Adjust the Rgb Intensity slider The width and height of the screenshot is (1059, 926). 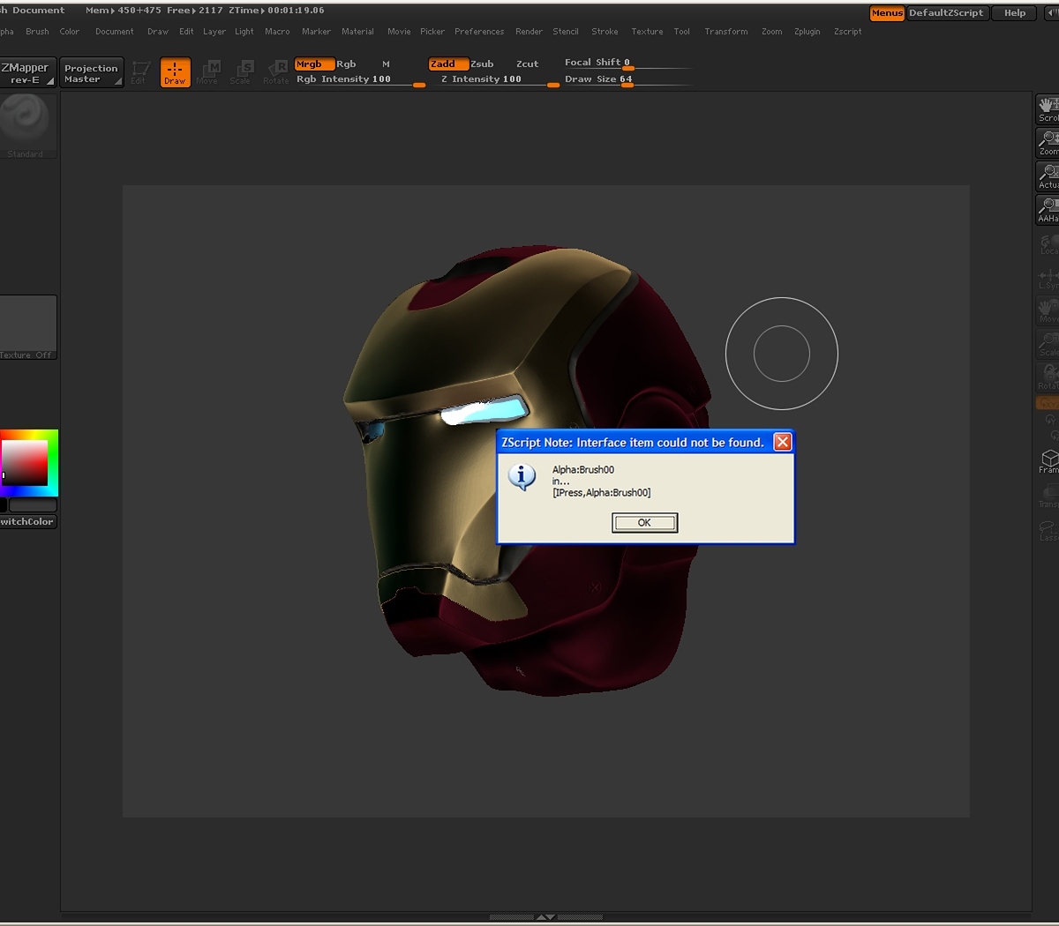point(360,79)
